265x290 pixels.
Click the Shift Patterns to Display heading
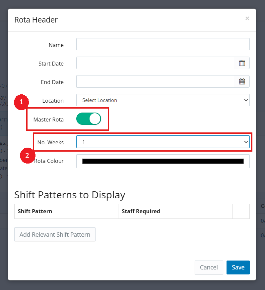(70, 195)
